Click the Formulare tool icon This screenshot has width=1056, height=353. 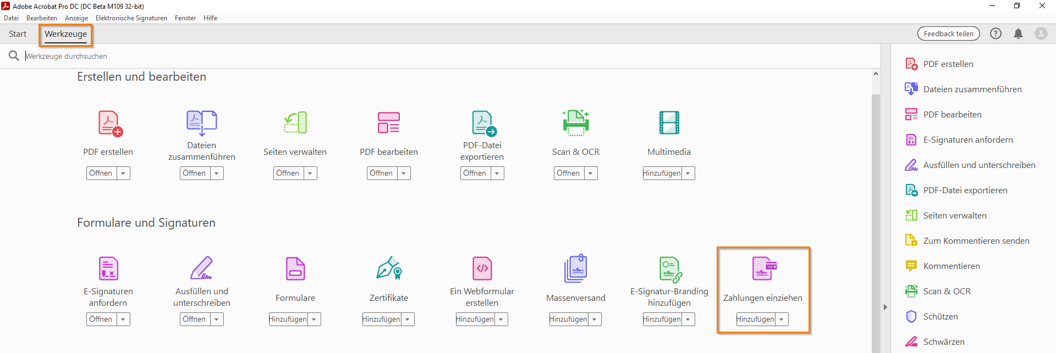coord(295,268)
